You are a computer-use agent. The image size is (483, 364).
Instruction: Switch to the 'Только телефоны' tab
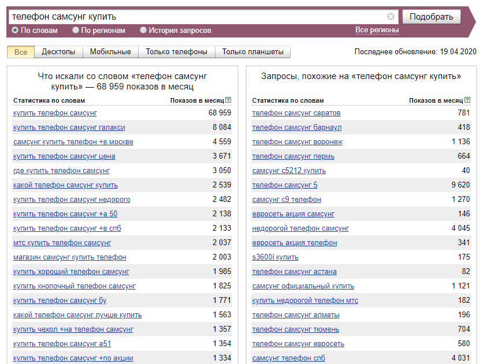coord(177,52)
